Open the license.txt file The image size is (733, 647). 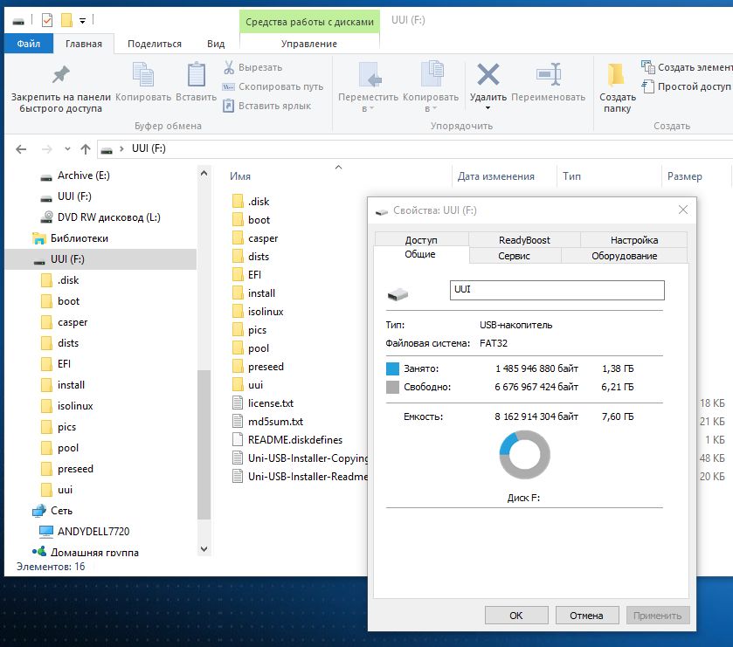point(270,403)
